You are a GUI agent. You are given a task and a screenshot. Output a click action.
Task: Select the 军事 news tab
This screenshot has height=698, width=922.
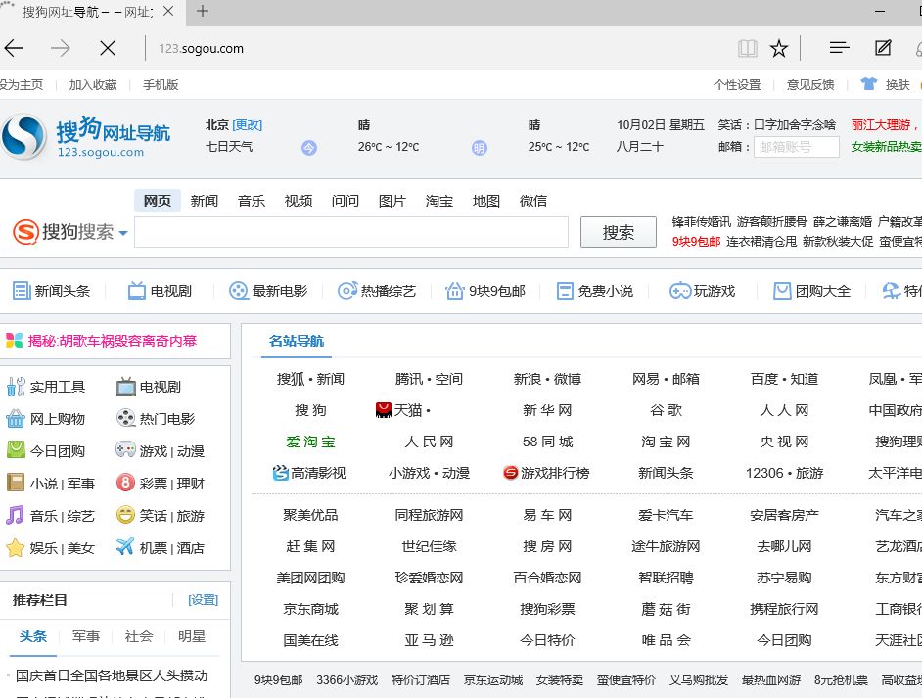86,636
